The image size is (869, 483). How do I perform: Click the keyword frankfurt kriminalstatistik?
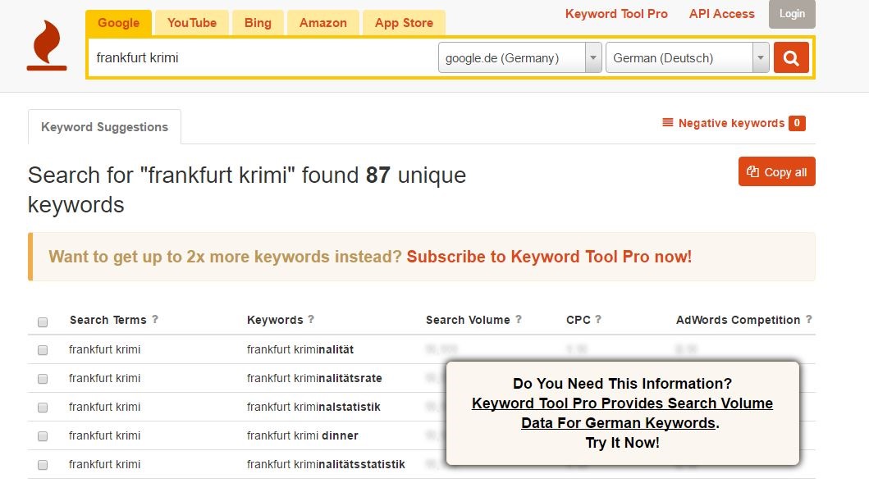pos(313,407)
